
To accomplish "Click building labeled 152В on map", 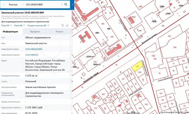I will 154,22.
